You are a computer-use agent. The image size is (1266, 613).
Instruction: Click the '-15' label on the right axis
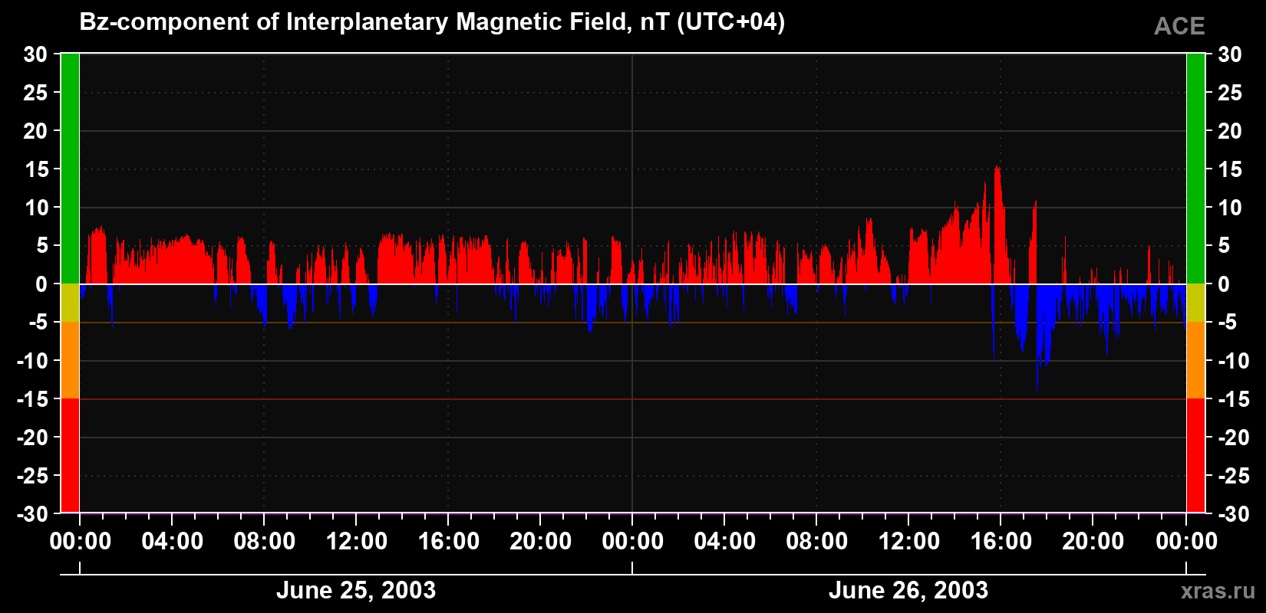1234,399
